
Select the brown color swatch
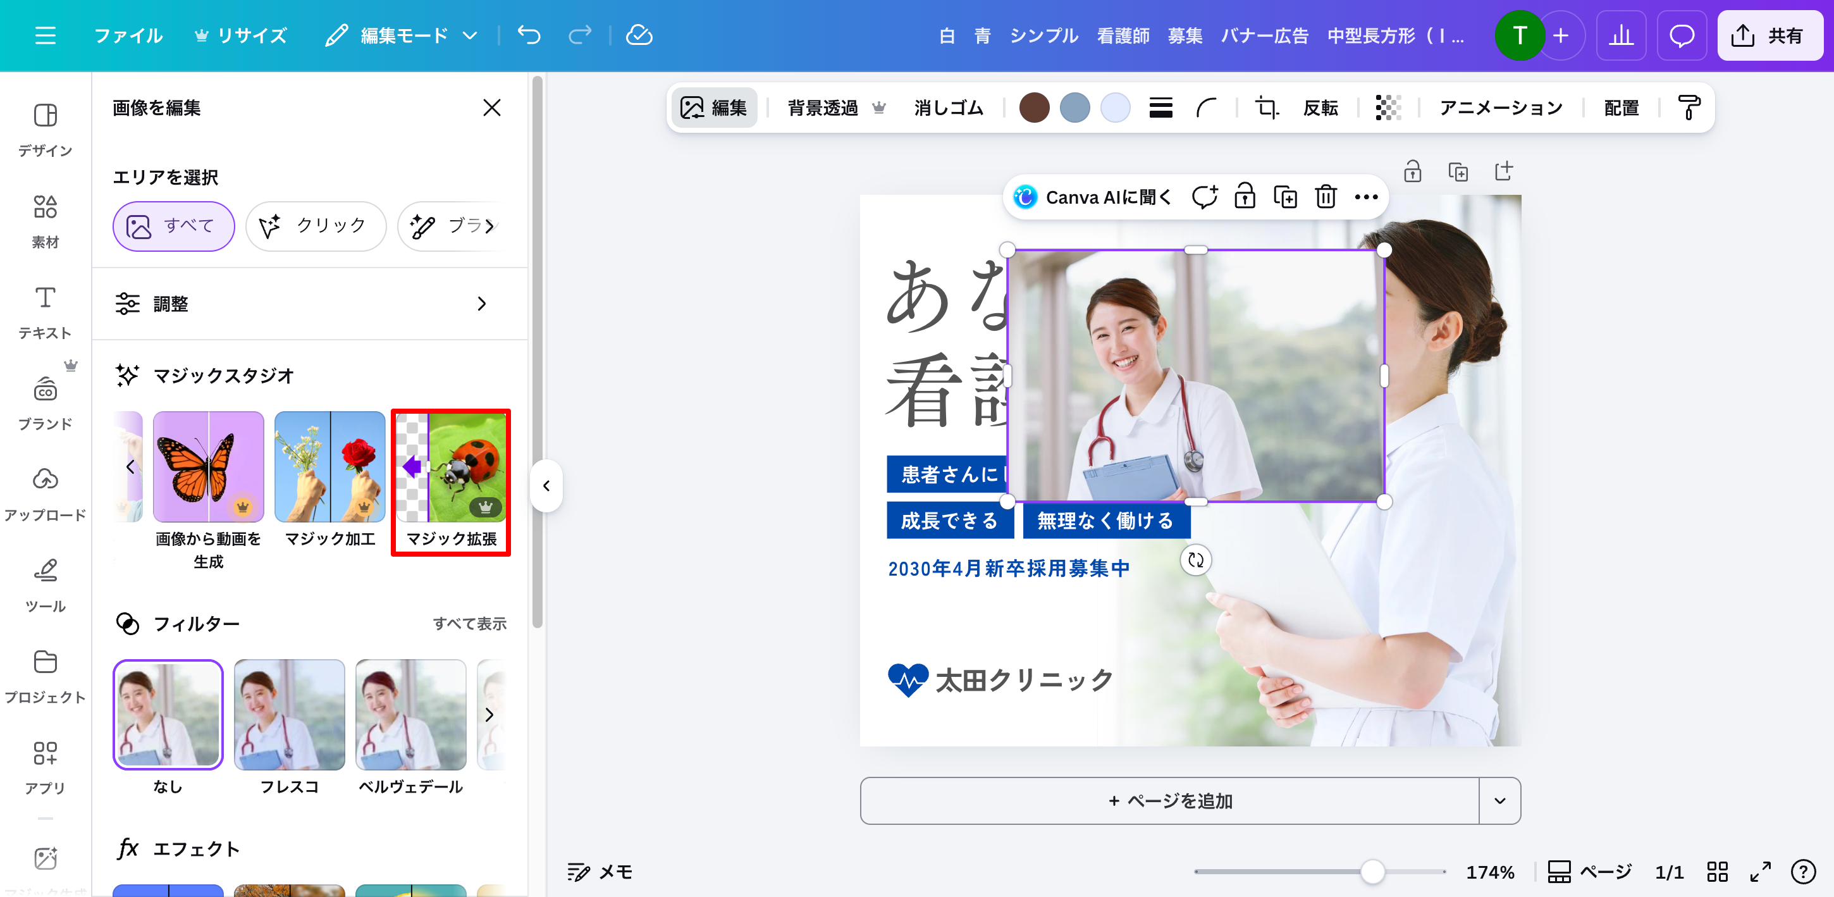point(1034,108)
